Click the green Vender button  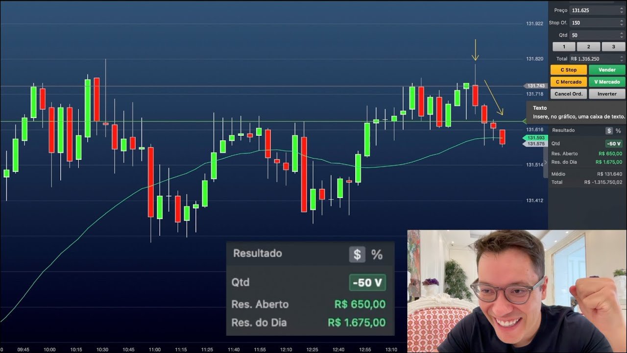(x=607, y=70)
